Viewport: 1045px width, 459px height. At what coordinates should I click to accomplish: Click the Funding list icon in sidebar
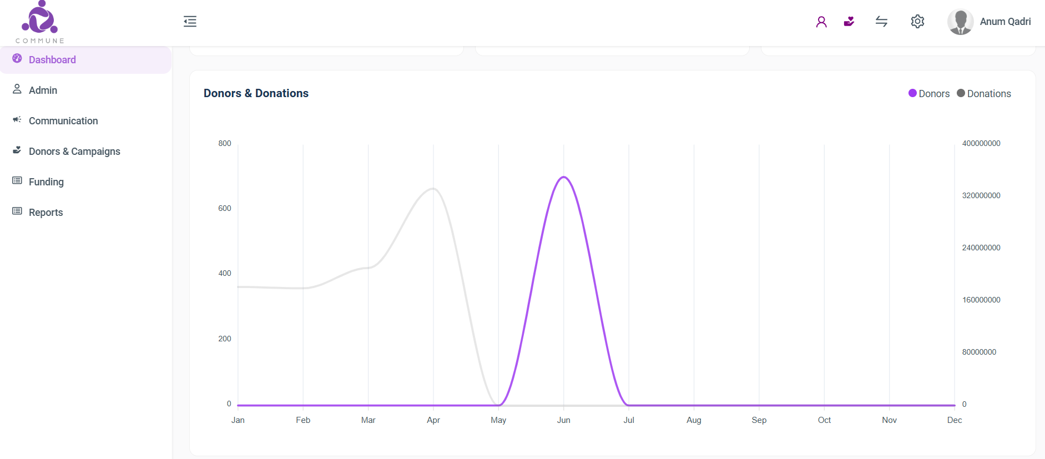pos(17,181)
